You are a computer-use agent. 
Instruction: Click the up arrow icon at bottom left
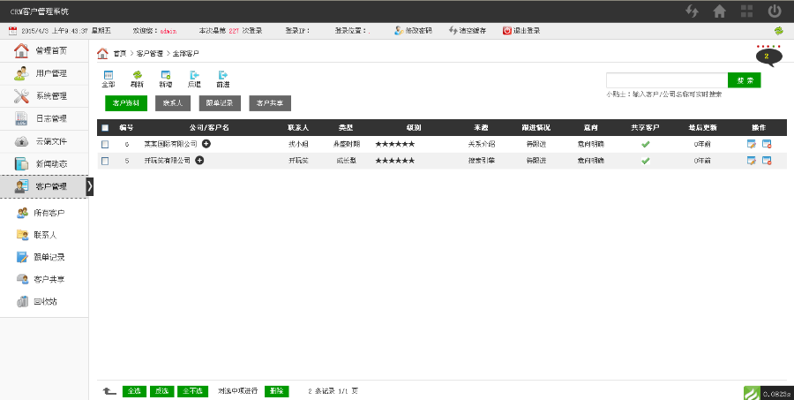[x=109, y=391]
